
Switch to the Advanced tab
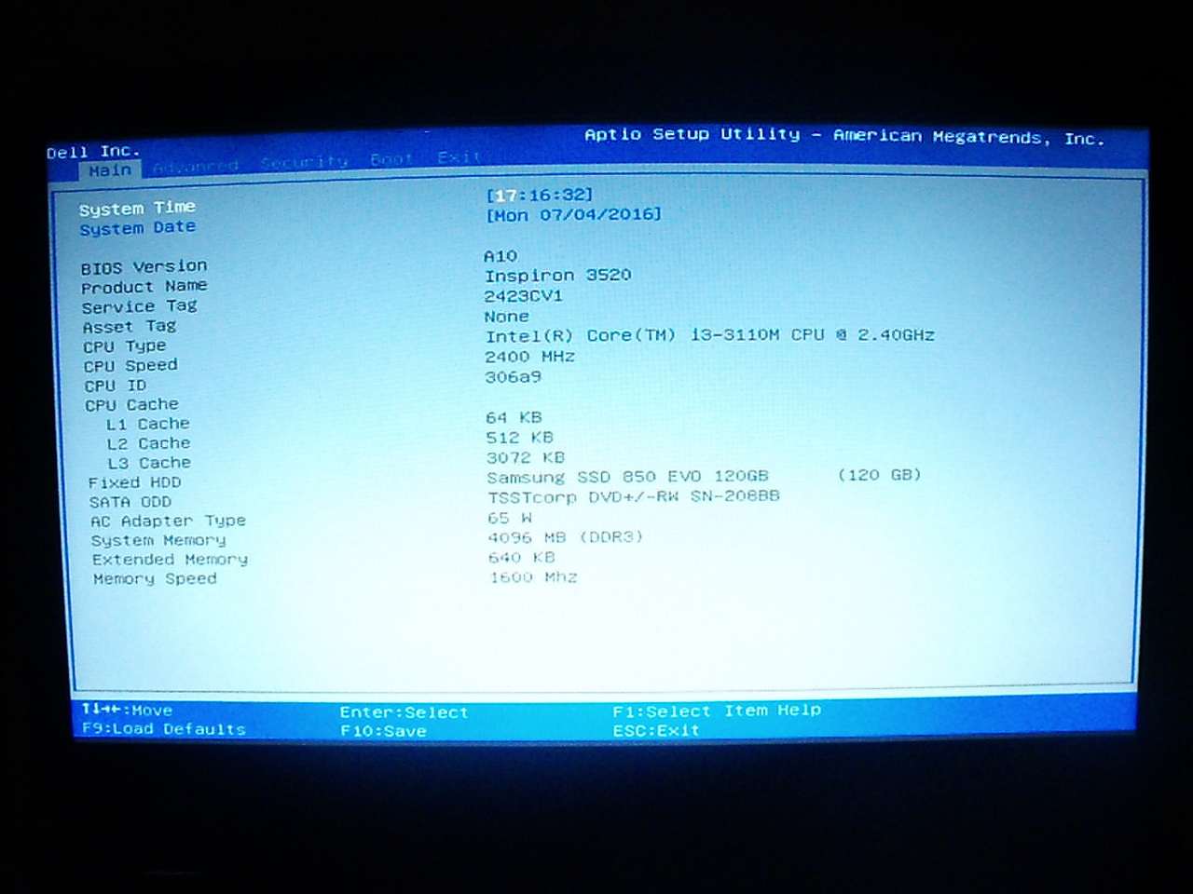pyautogui.click(x=196, y=167)
